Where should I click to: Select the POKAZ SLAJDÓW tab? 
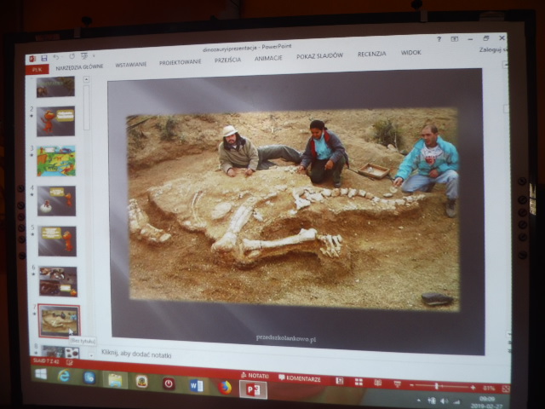(x=319, y=55)
